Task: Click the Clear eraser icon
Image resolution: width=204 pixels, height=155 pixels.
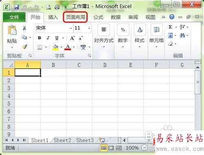Action: (x=171, y=44)
